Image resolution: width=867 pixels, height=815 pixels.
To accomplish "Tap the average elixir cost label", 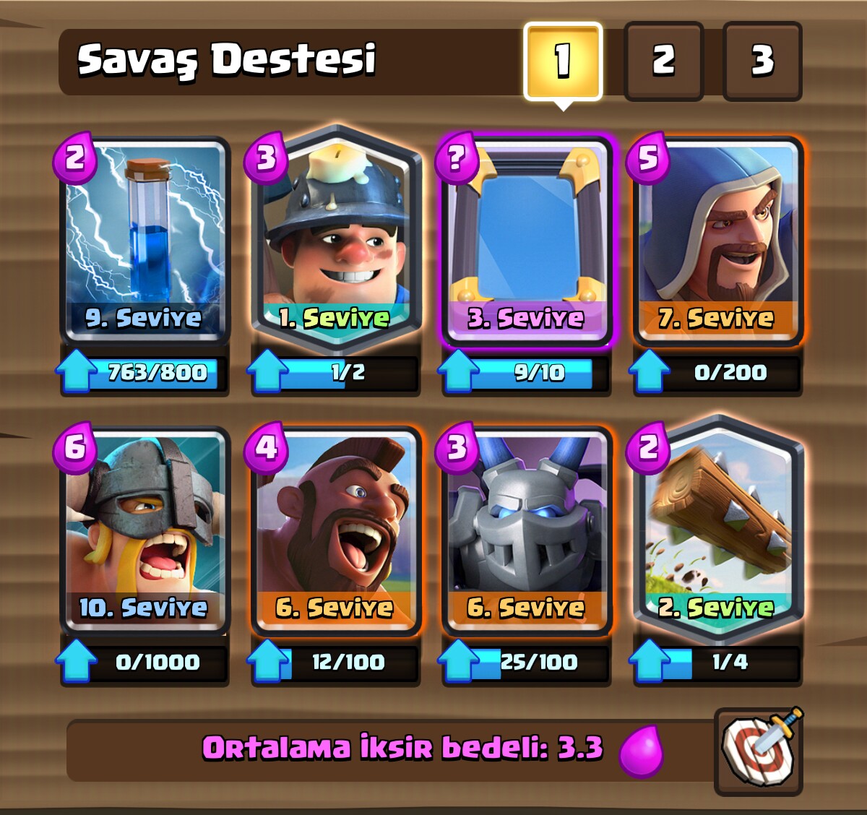I will point(402,748).
